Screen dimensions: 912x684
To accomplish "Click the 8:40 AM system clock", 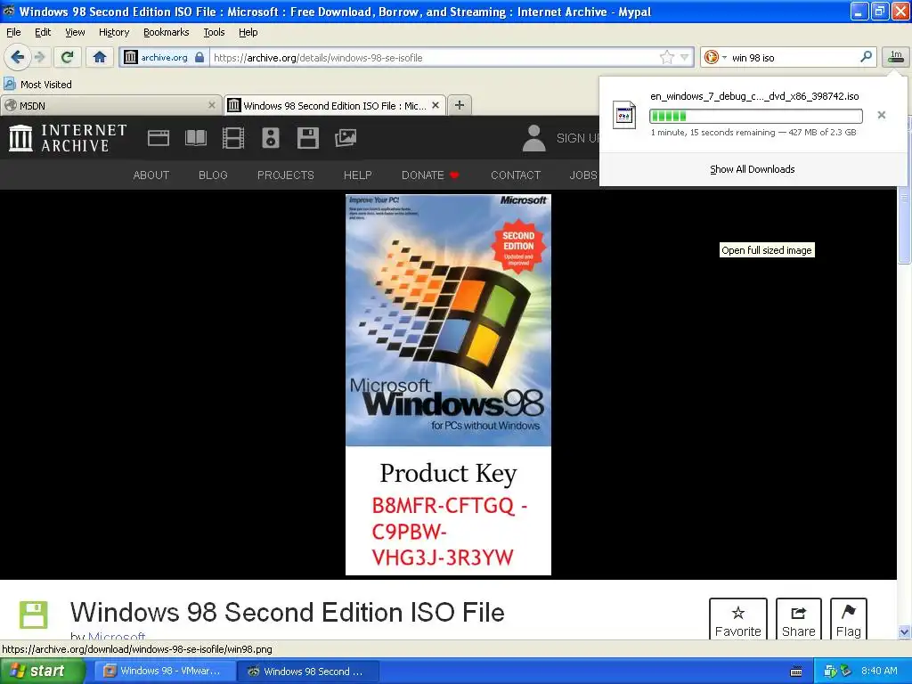I will (879, 671).
